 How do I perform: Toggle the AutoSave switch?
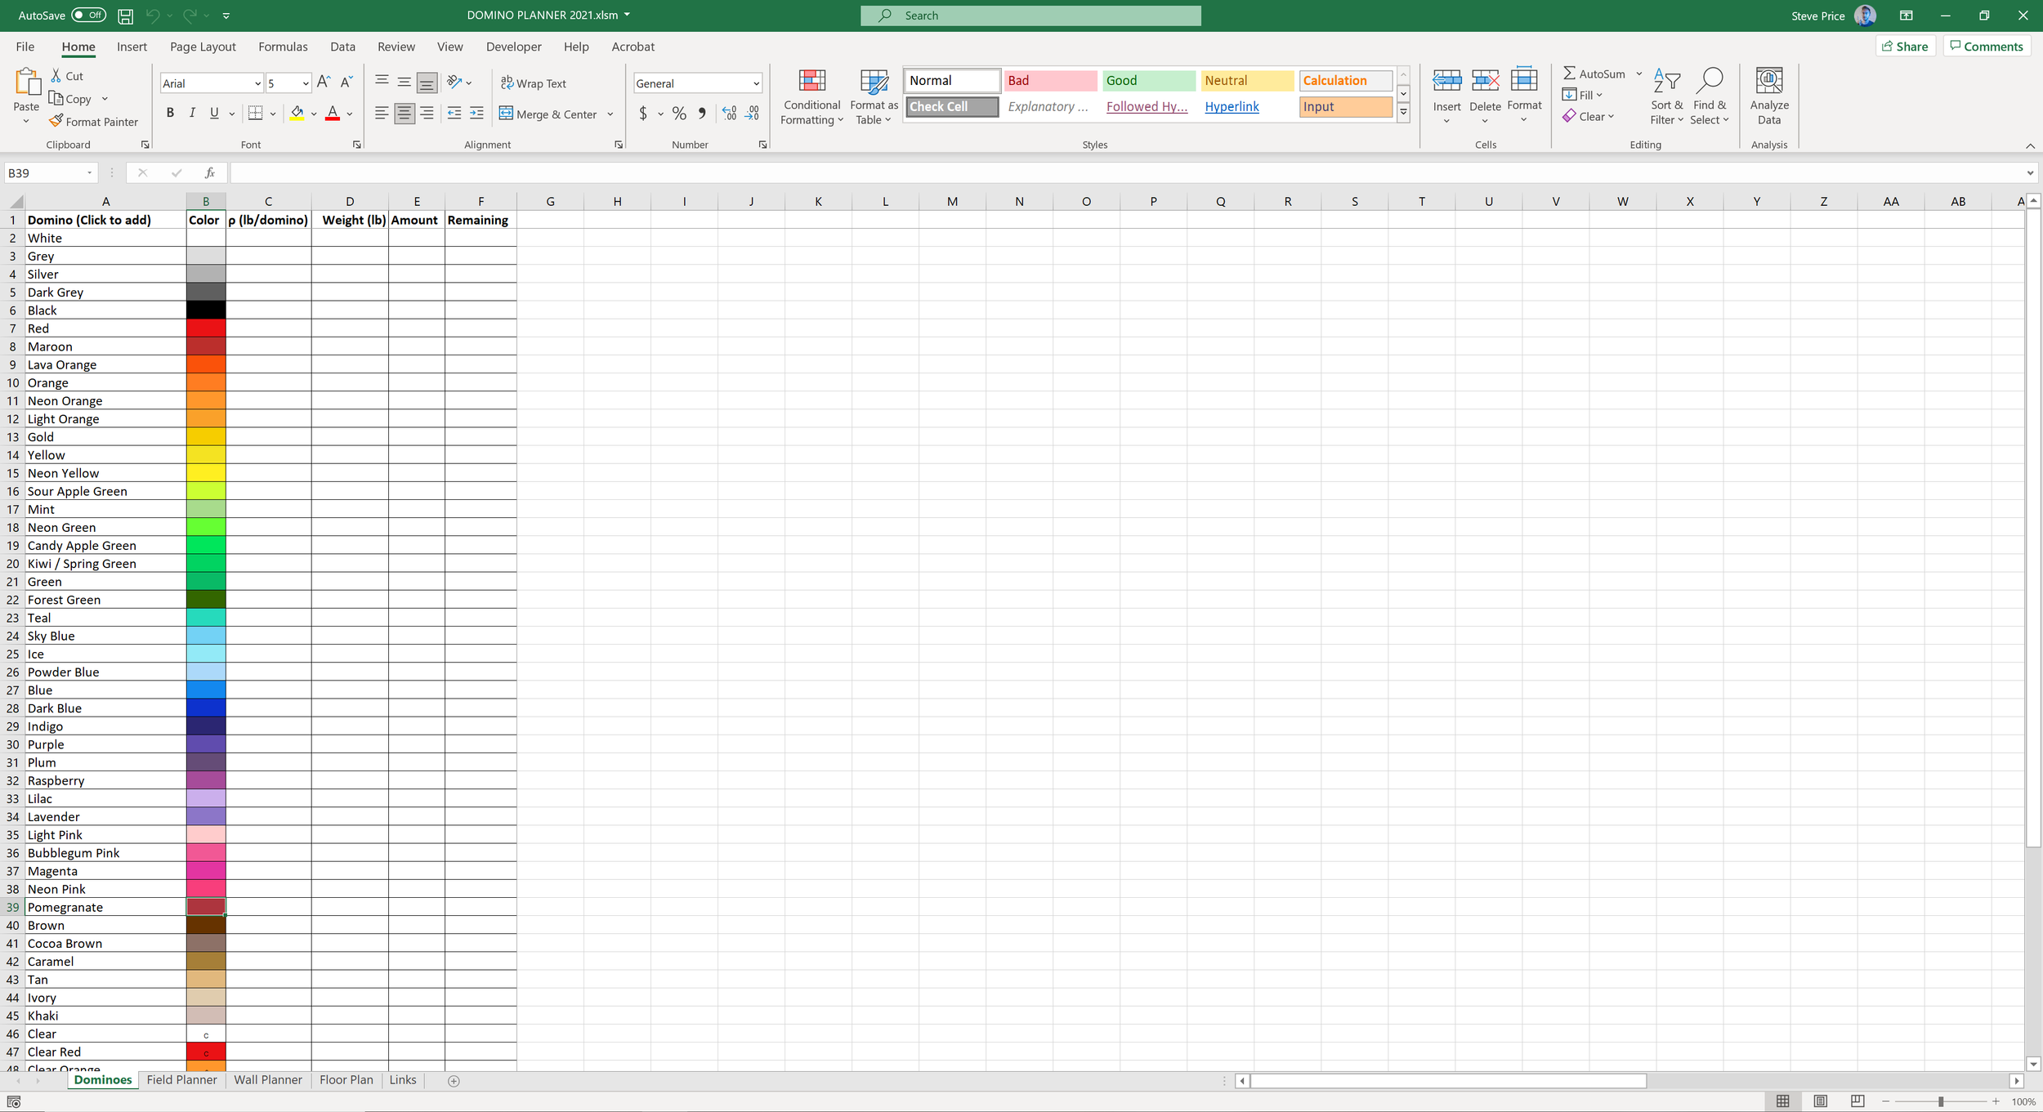(88, 15)
